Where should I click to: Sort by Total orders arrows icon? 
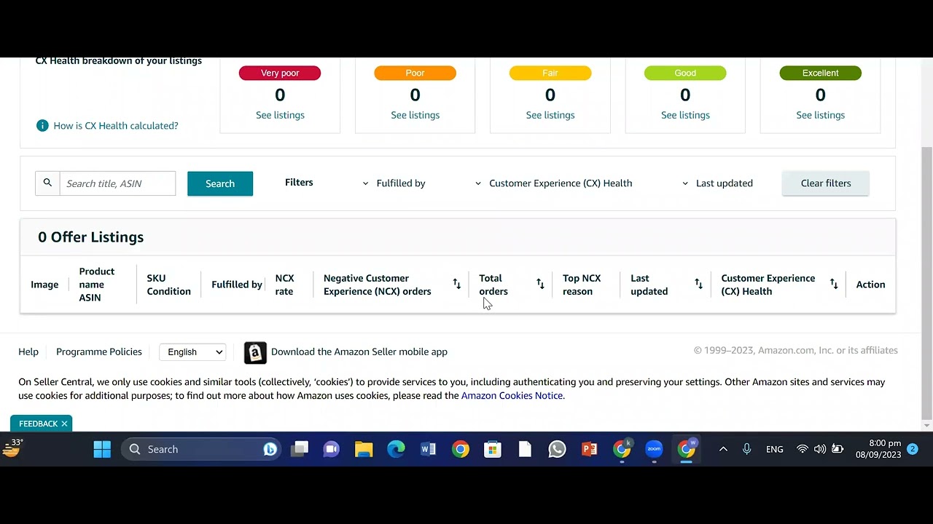[540, 284]
